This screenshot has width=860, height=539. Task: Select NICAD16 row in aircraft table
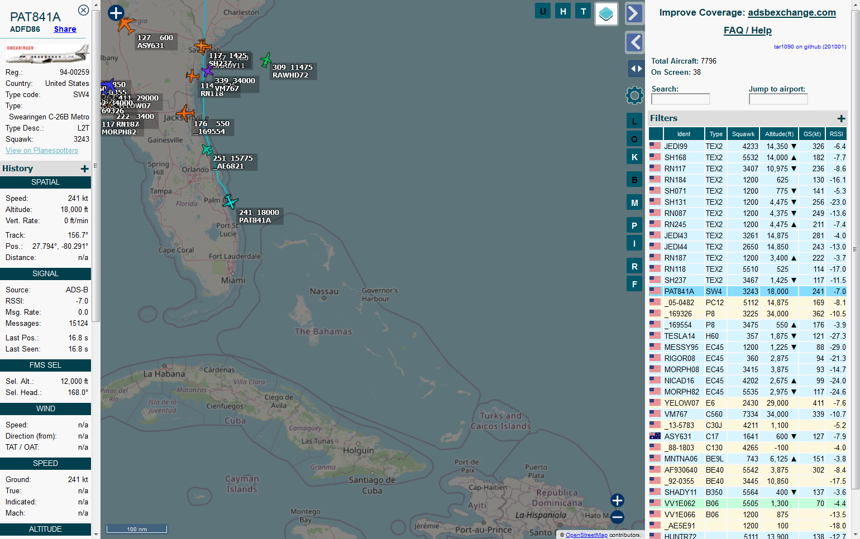pyautogui.click(x=748, y=381)
